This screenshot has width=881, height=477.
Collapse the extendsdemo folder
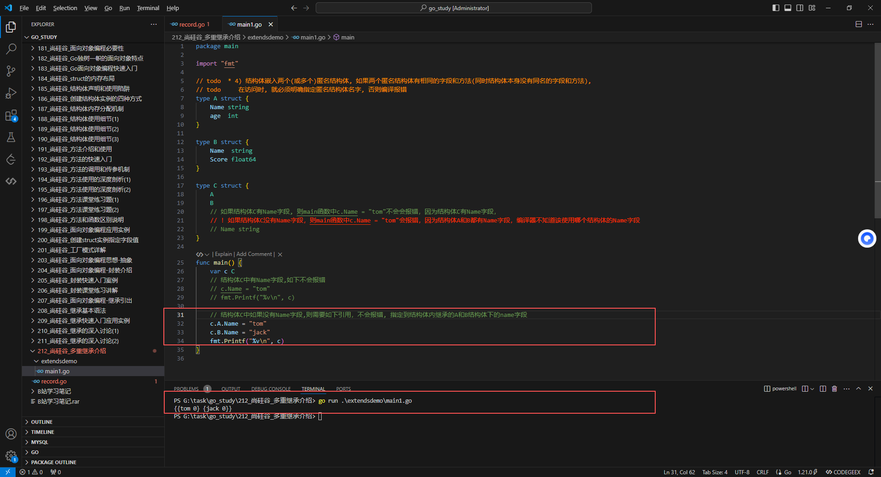tap(93, 361)
